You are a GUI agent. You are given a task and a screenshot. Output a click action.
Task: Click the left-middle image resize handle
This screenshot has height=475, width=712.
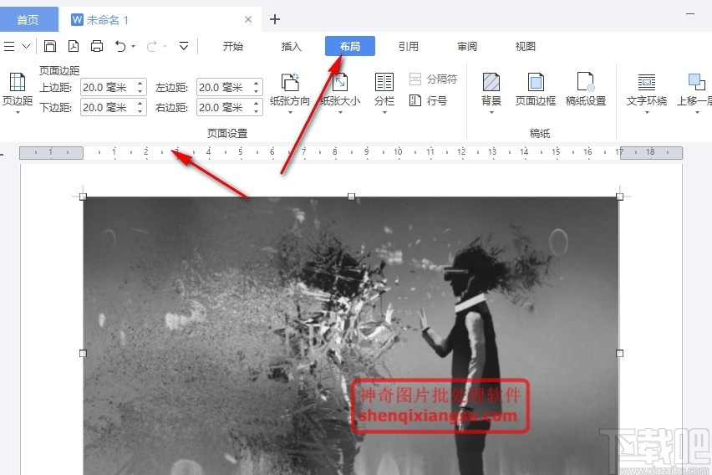click(x=83, y=353)
